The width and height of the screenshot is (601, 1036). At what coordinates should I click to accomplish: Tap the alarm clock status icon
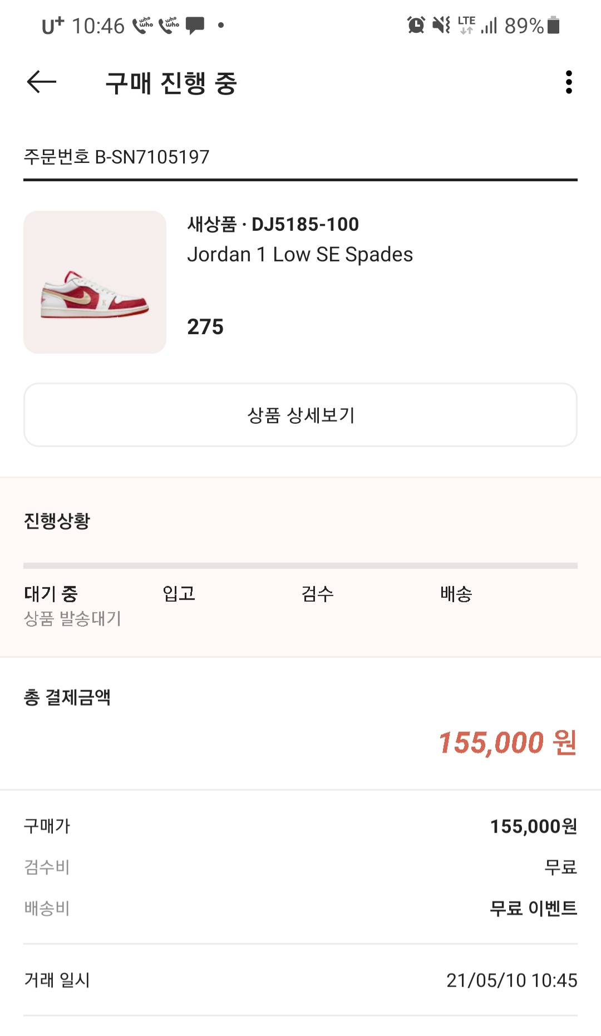(416, 25)
